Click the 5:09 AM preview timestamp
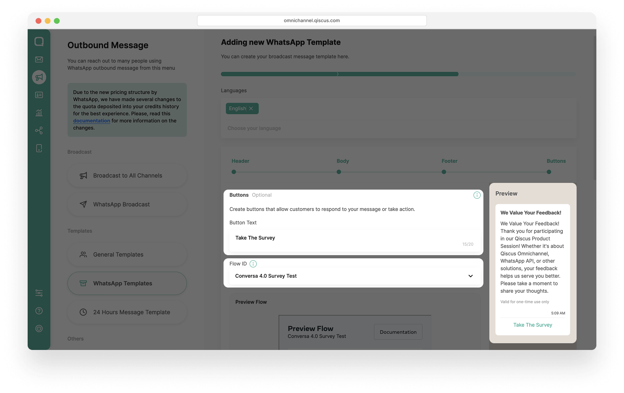 click(x=558, y=313)
